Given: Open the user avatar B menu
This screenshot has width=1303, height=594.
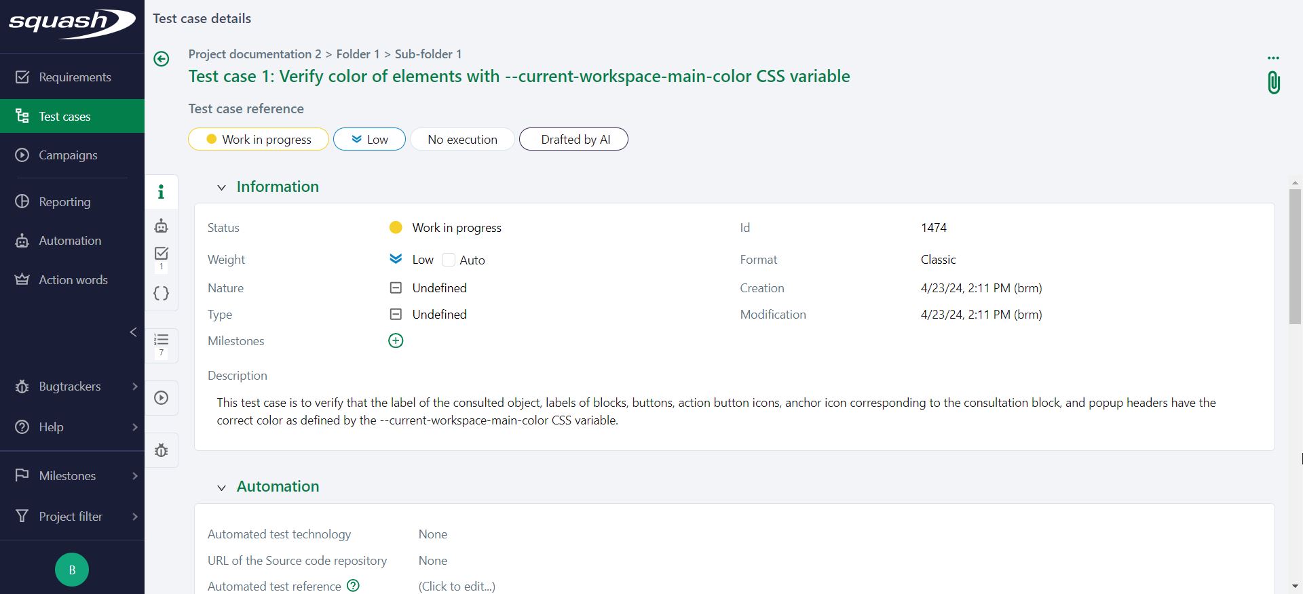Looking at the screenshot, I should pyautogui.click(x=72, y=570).
